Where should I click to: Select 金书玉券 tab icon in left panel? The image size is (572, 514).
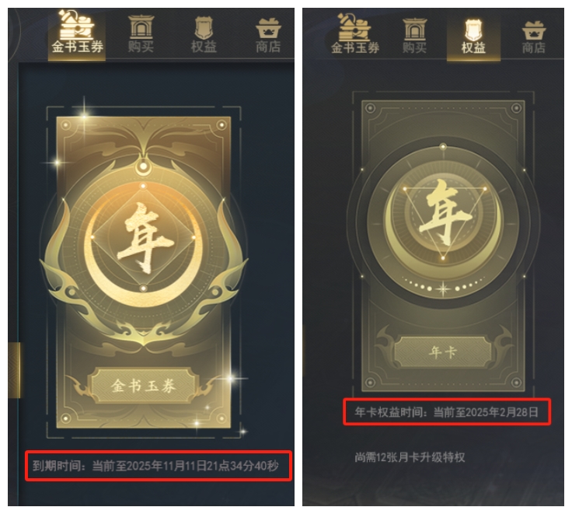coord(77,25)
